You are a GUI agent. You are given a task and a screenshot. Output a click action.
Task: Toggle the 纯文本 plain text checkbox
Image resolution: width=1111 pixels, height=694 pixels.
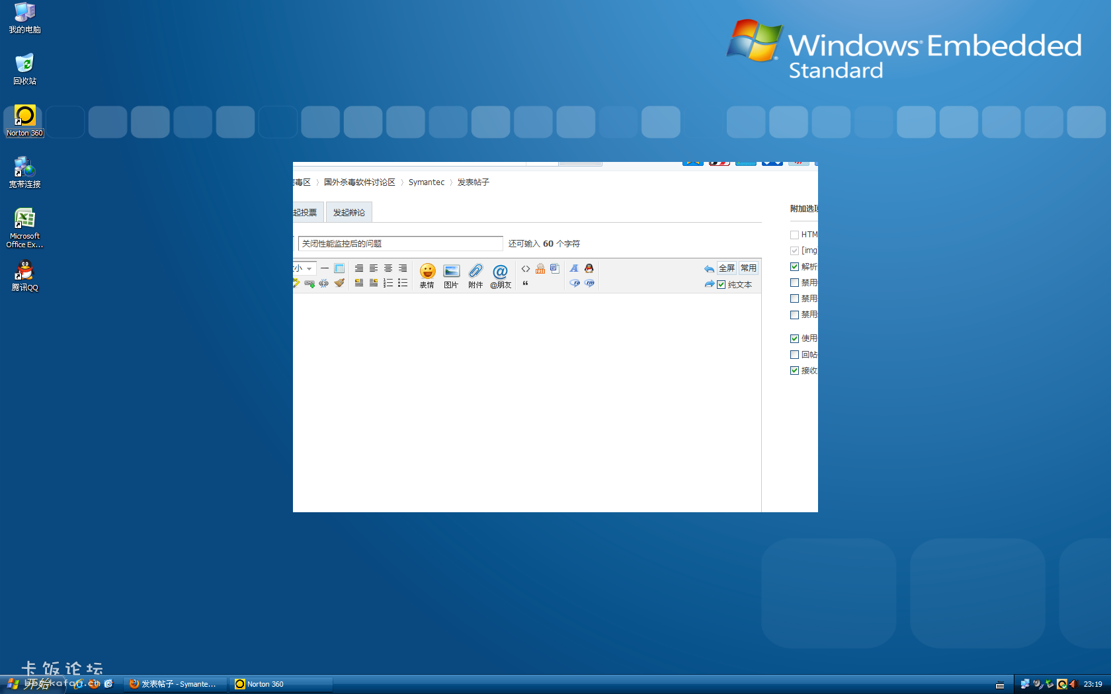[721, 285]
